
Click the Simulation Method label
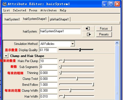coord(26,44)
